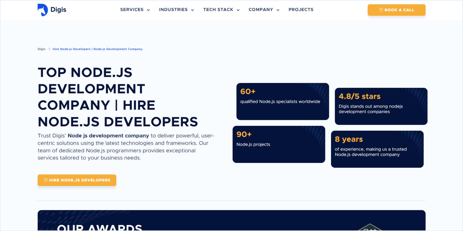Click 'Digis stands out among nodejs' text

point(371,106)
